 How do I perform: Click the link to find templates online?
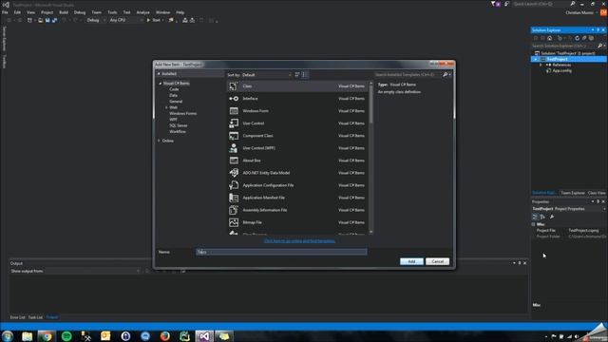299,241
